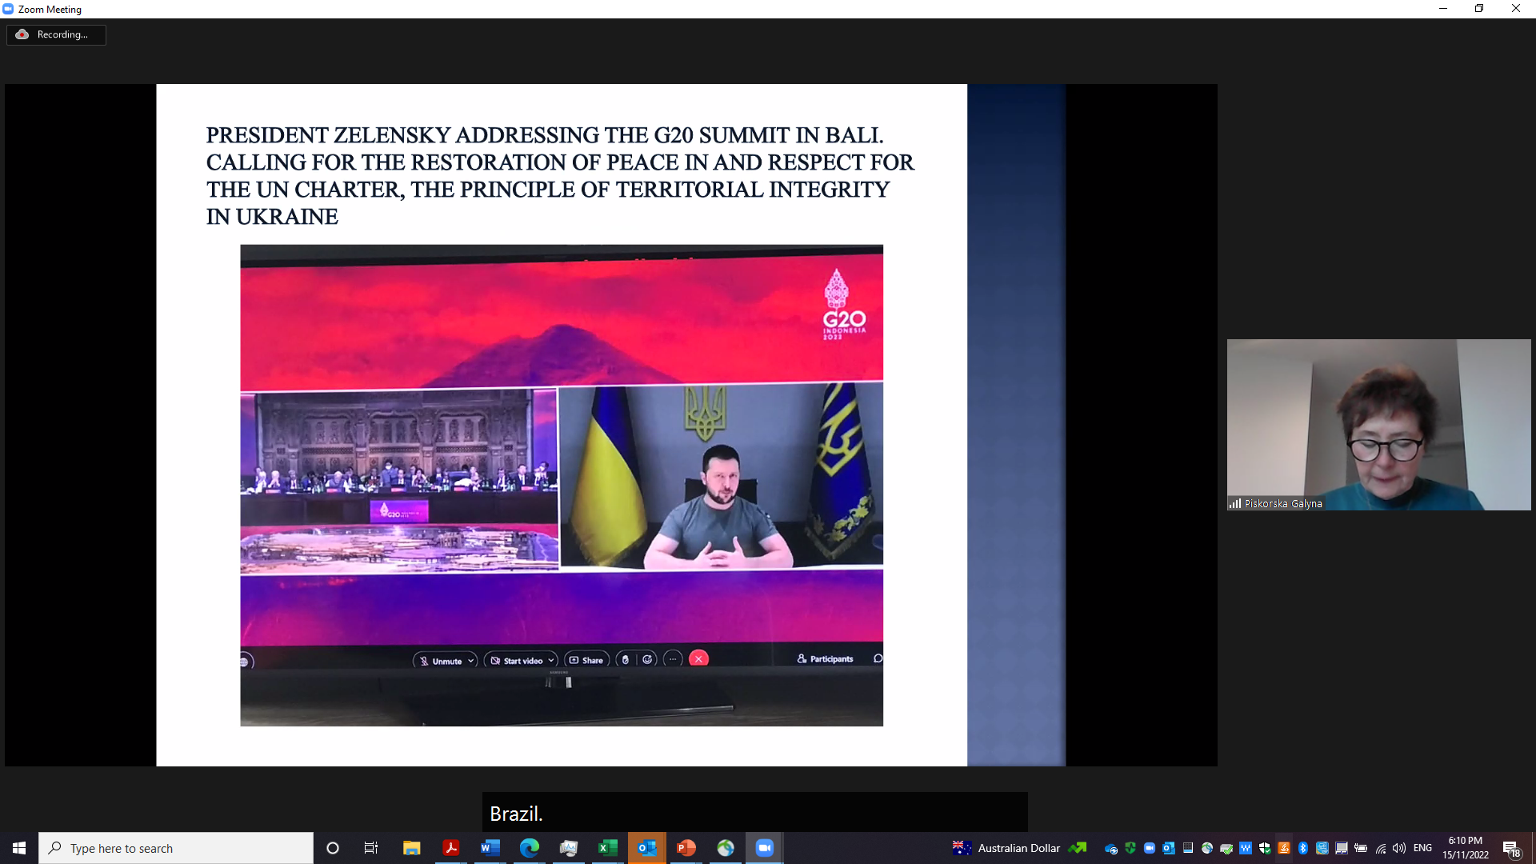Screen dimensions: 1536x864
Task: Open Zoom from the taskbar
Action: point(764,848)
